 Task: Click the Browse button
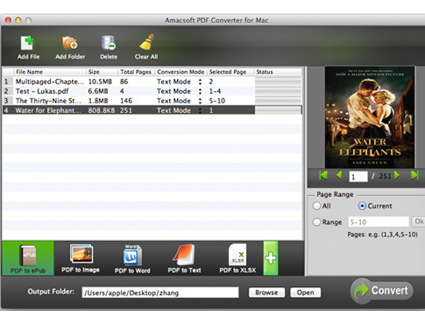[266, 292]
